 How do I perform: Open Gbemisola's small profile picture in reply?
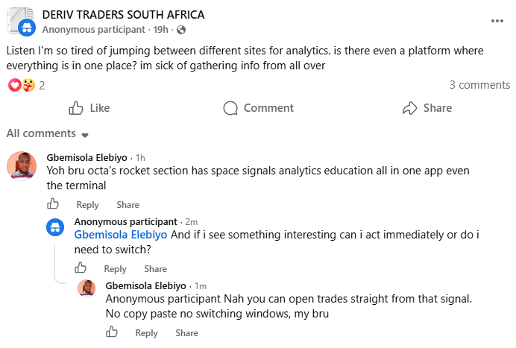86,288
